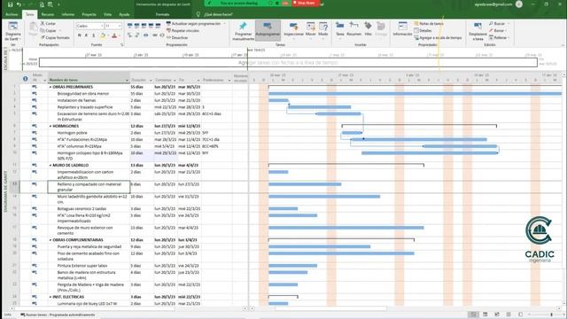Mark task 100% complete
The width and height of the screenshot is (567, 319).
(158, 26)
